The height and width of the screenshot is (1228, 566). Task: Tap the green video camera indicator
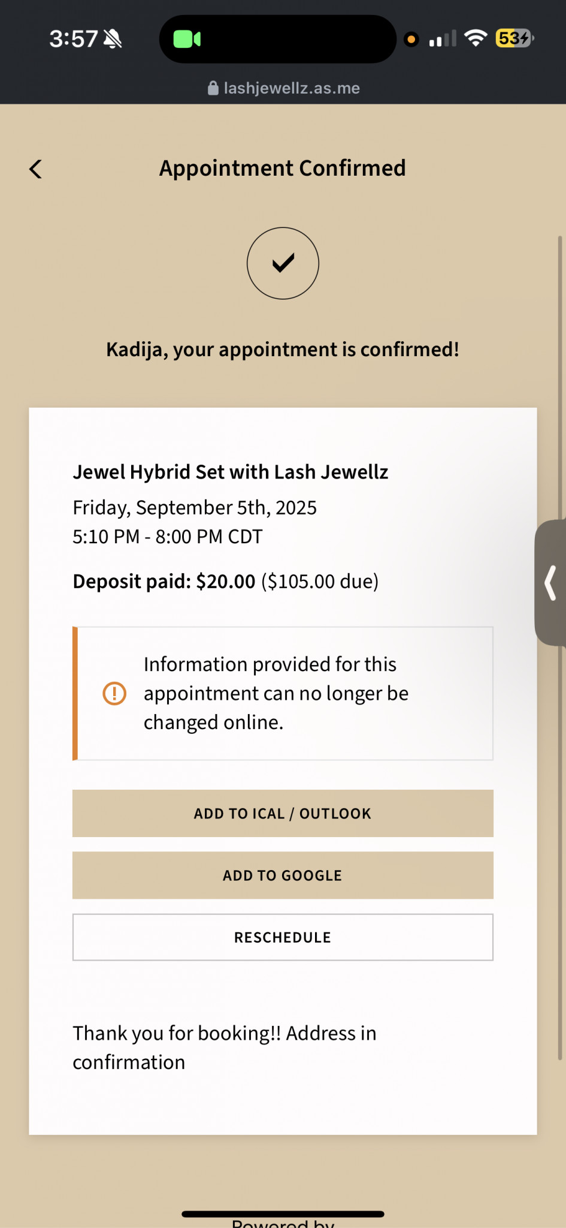click(187, 40)
